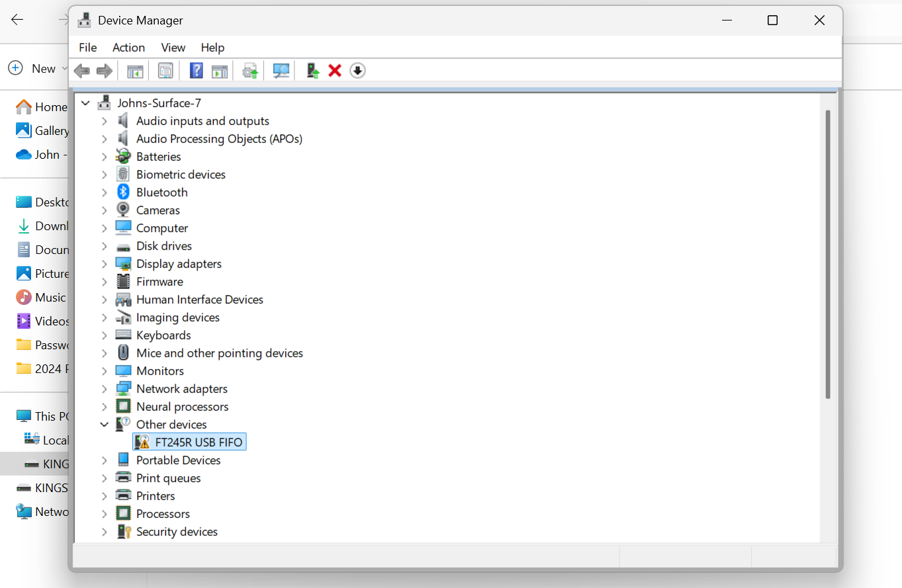Open Properties from the toolbar icon

click(x=165, y=71)
